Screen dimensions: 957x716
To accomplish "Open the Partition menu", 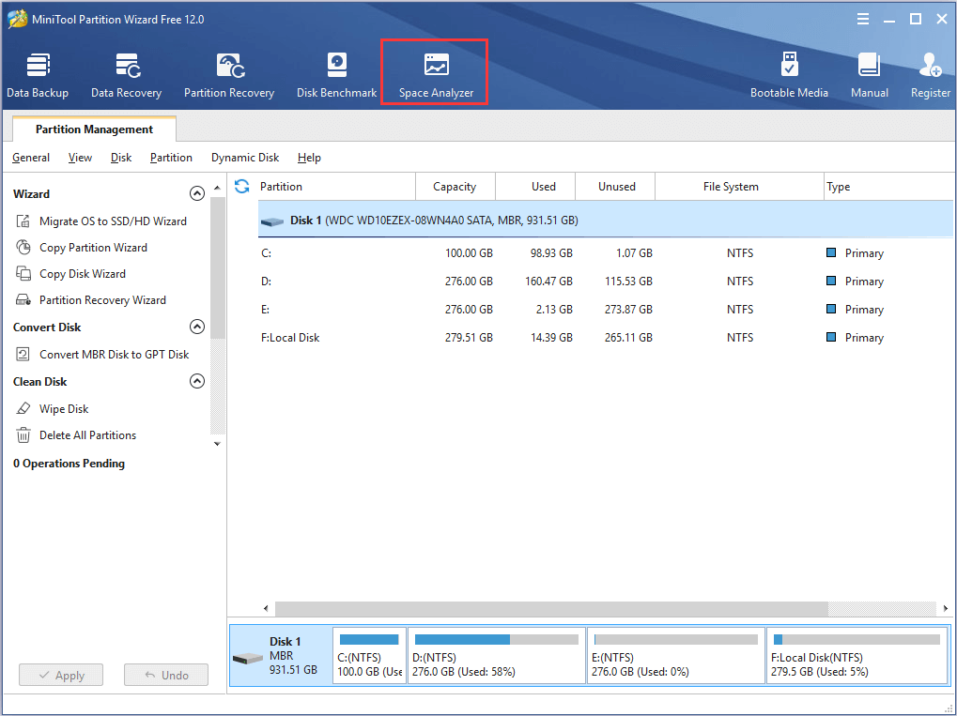I will [171, 158].
